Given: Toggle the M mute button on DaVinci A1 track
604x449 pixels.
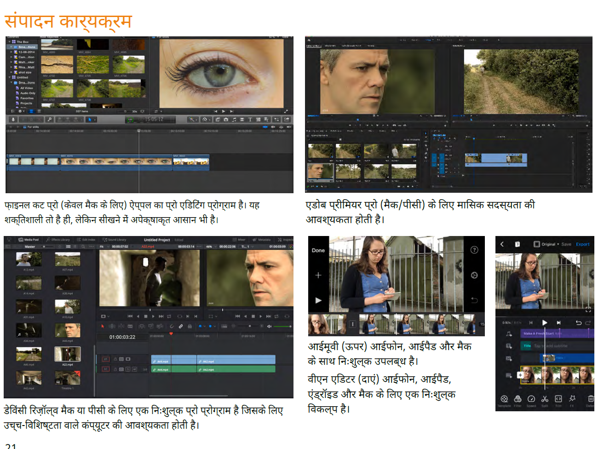Looking at the screenshot, I should 134,369.
